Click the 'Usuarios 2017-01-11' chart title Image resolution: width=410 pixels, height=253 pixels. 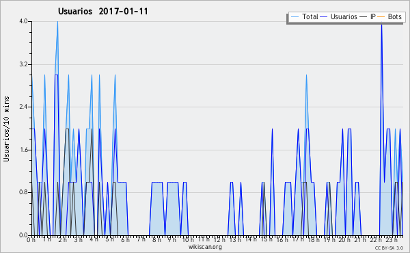pos(103,12)
